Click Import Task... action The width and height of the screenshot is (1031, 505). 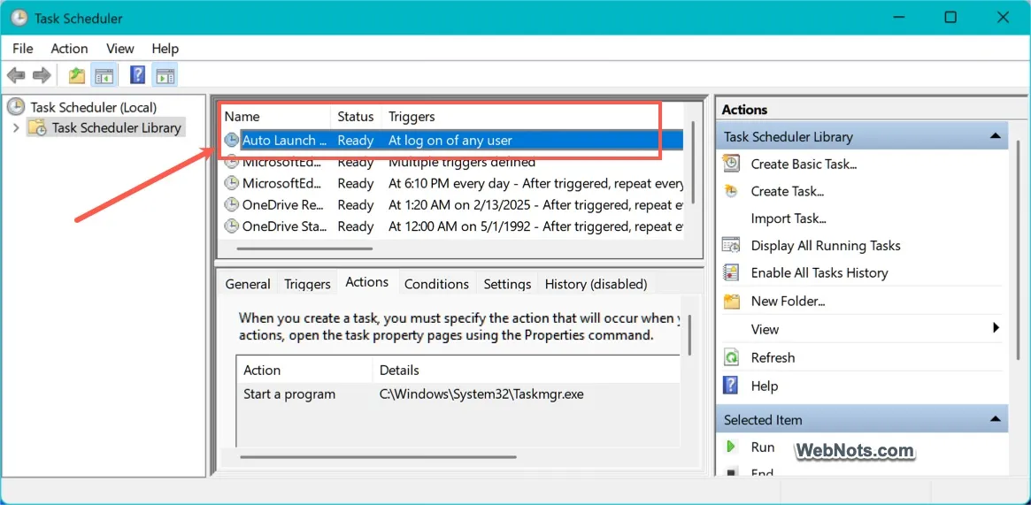click(x=789, y=218)
